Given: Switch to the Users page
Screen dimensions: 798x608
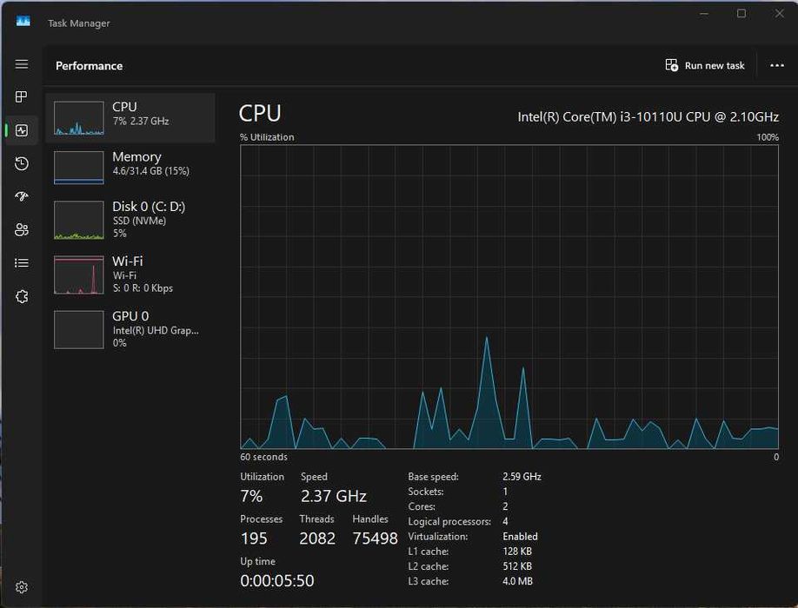Looking at the screenshot, I should (22, 229).
